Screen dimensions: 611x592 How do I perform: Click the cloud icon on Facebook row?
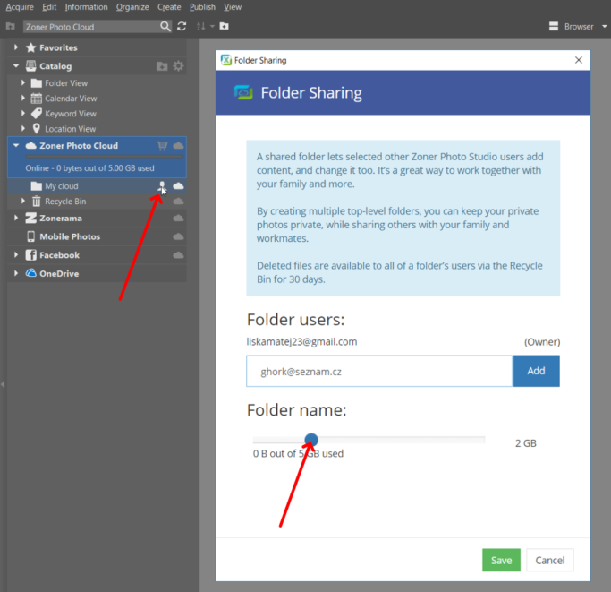pyautogui.click(x=178, y=255)
